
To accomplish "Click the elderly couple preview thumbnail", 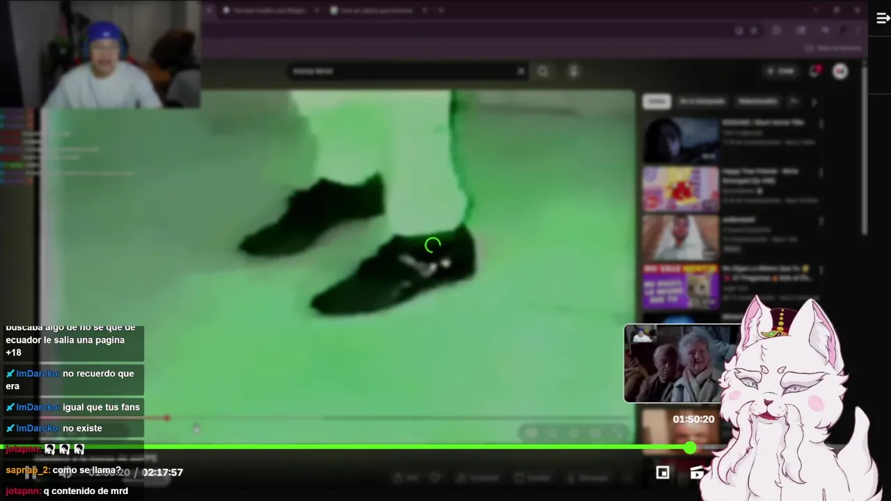I will (x=674, y=363).
